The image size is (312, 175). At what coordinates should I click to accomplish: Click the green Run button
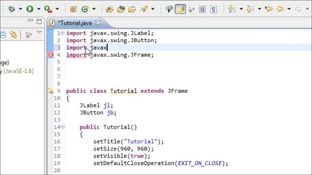click(30, 9)
